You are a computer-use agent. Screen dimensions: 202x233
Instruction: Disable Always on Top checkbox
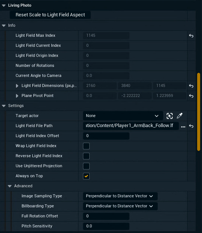click(86, 176)
